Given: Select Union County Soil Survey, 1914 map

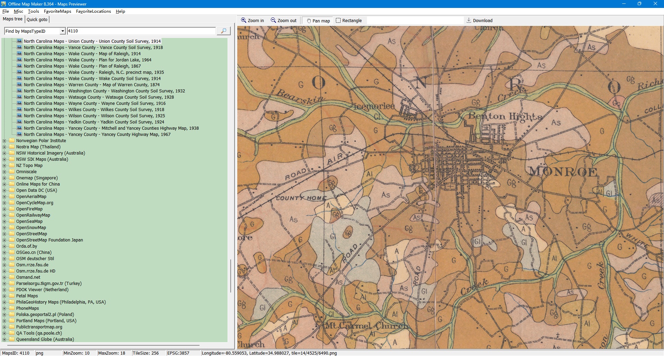Looking at the screenshot, I should click(x=92, y=41).
